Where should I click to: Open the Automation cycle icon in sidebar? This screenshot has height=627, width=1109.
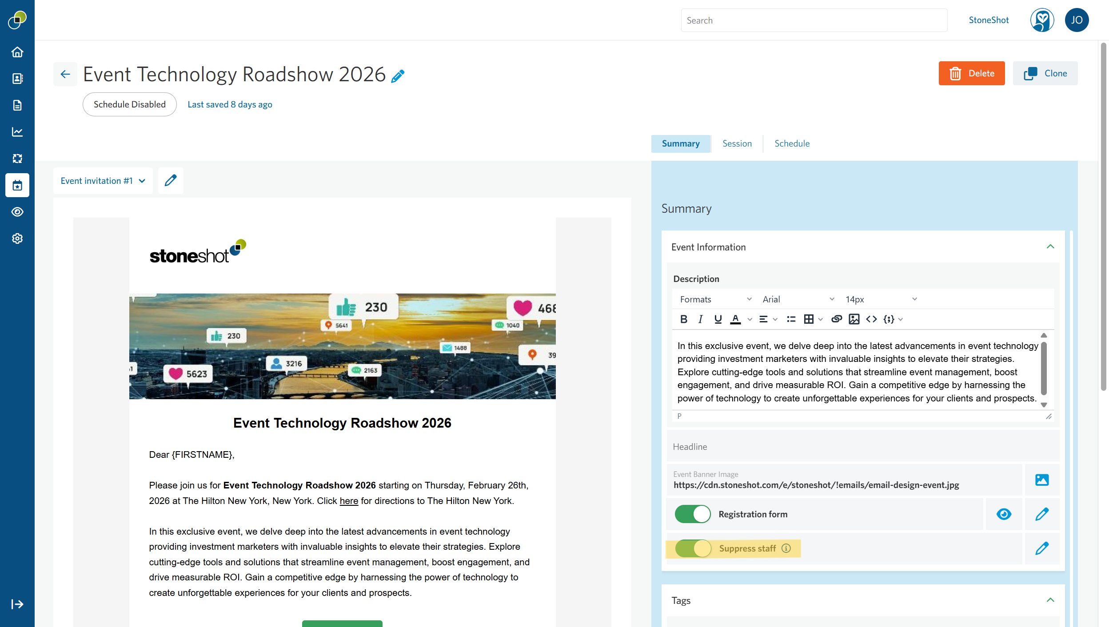point(17,159)
